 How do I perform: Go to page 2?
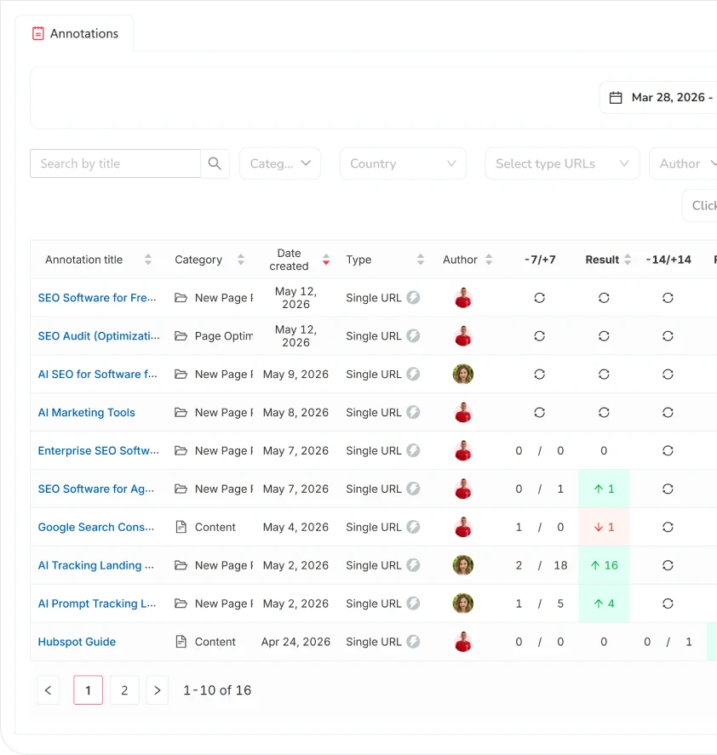[124, 690]
